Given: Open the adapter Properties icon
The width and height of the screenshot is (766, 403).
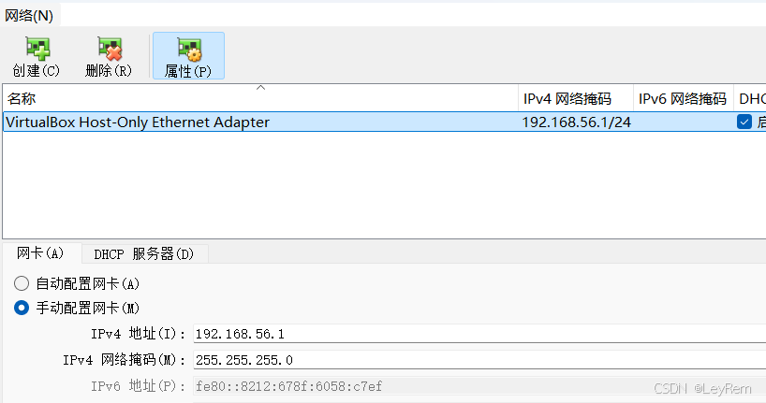Looking at the screenshot, I should [x=189, y=50].
